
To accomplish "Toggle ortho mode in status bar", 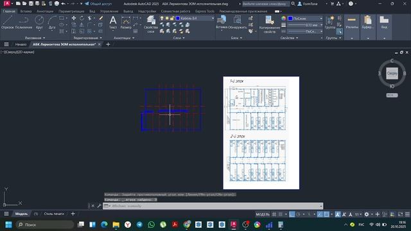I will pos(292,214).
